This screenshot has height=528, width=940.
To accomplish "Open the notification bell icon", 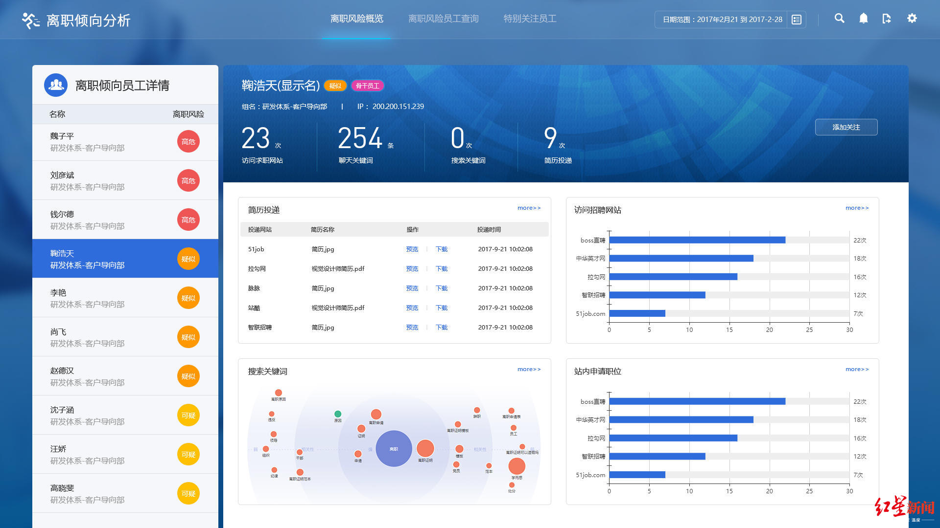I will point(863,19).
